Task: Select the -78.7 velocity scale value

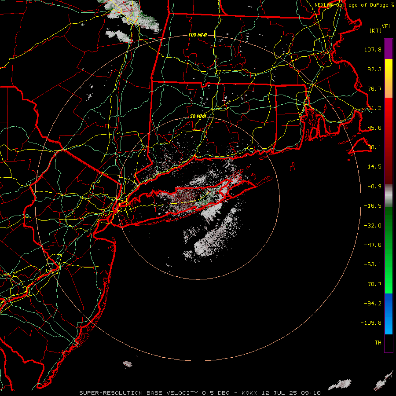Action: [x=373, y=284]
